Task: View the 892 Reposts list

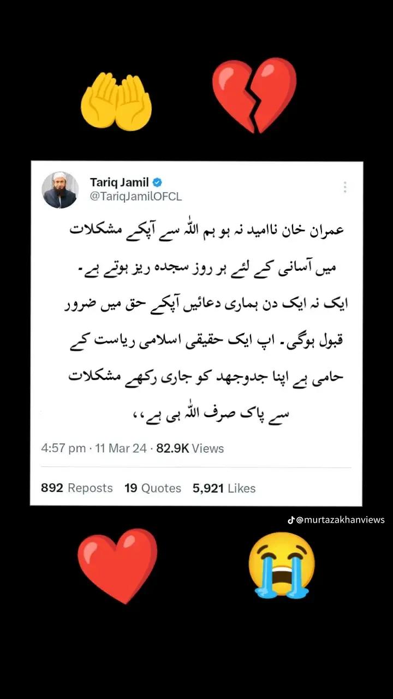Action: pyautogui.click(x=77, y=488)
